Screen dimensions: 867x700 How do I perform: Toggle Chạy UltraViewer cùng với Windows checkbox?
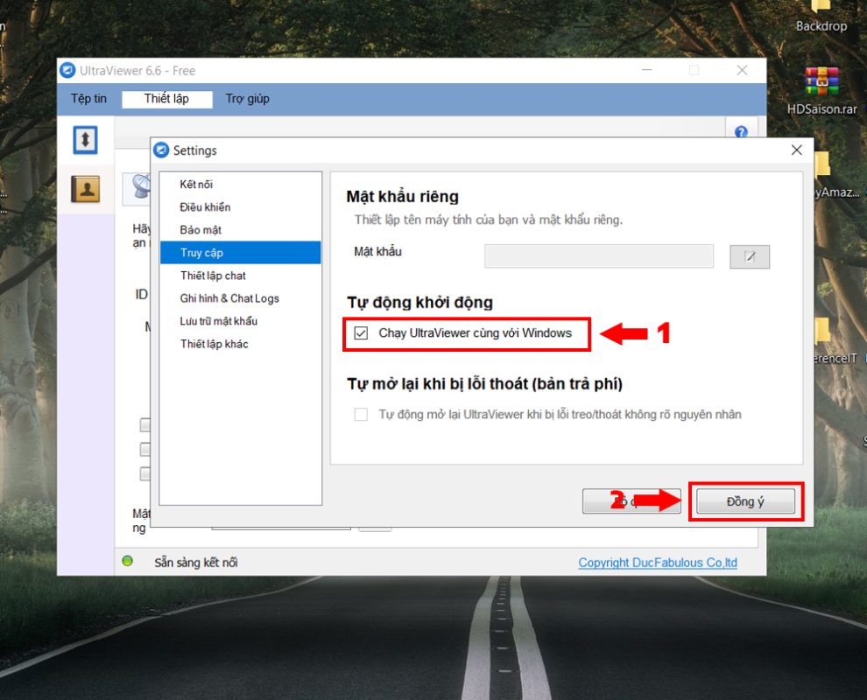tap(361, 333)
